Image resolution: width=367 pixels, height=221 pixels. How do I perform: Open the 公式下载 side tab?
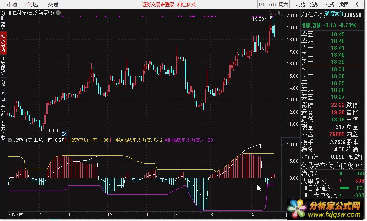(x=3, y=130)
